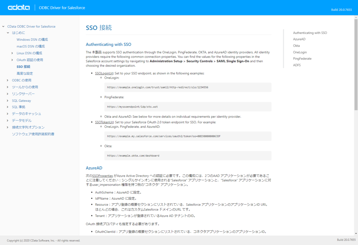358x245 pixels.
Task: Open リンクサーバー section
Action: click(x=23, y=94)
